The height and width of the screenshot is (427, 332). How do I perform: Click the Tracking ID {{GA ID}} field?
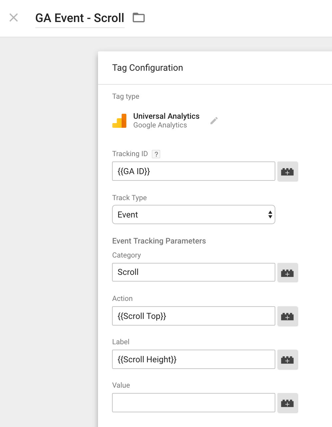194,171
